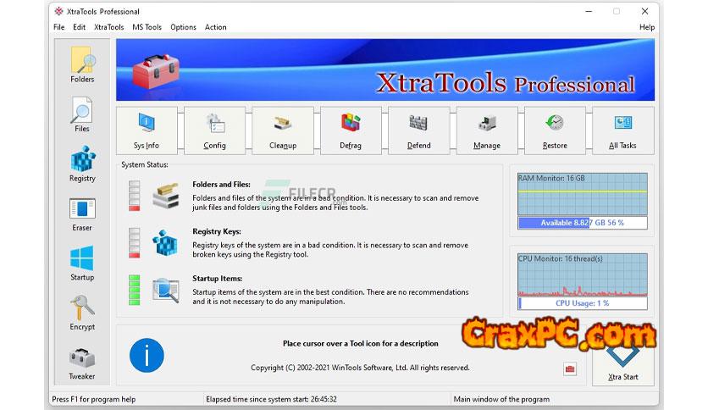Open the Encrypt tool
708x410 pixels.
tap(82, 313)
